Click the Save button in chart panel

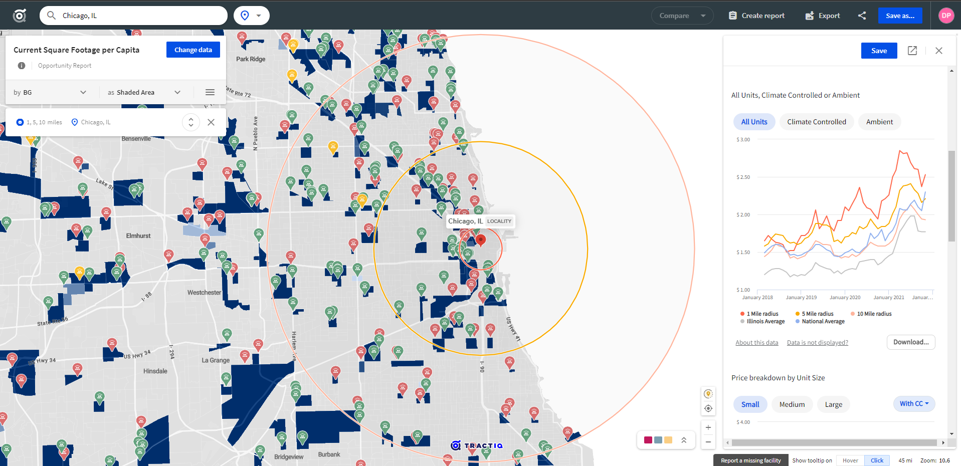click(879, 51)
